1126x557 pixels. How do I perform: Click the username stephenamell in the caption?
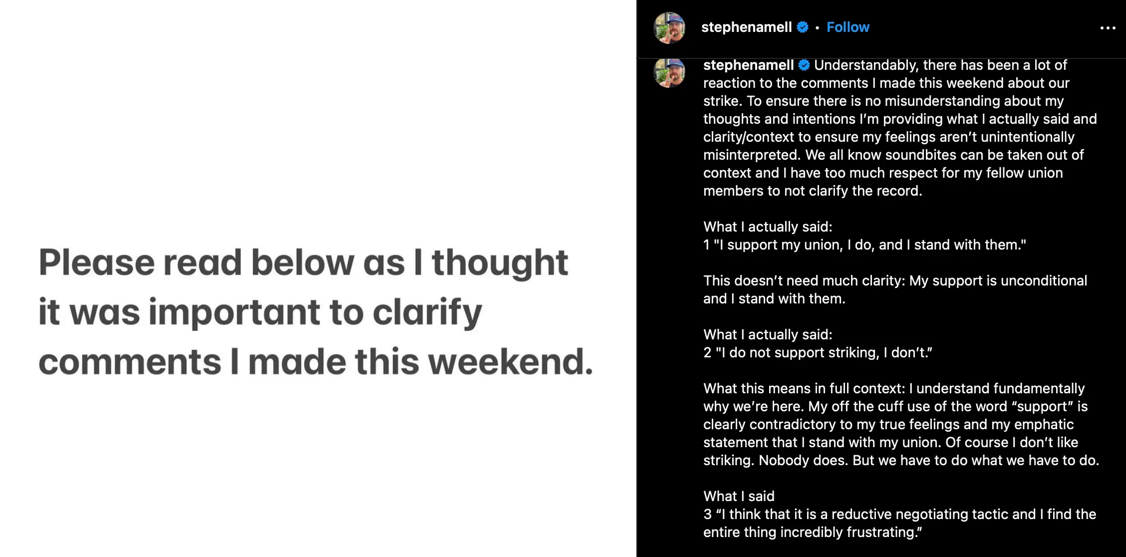(747, 65)
